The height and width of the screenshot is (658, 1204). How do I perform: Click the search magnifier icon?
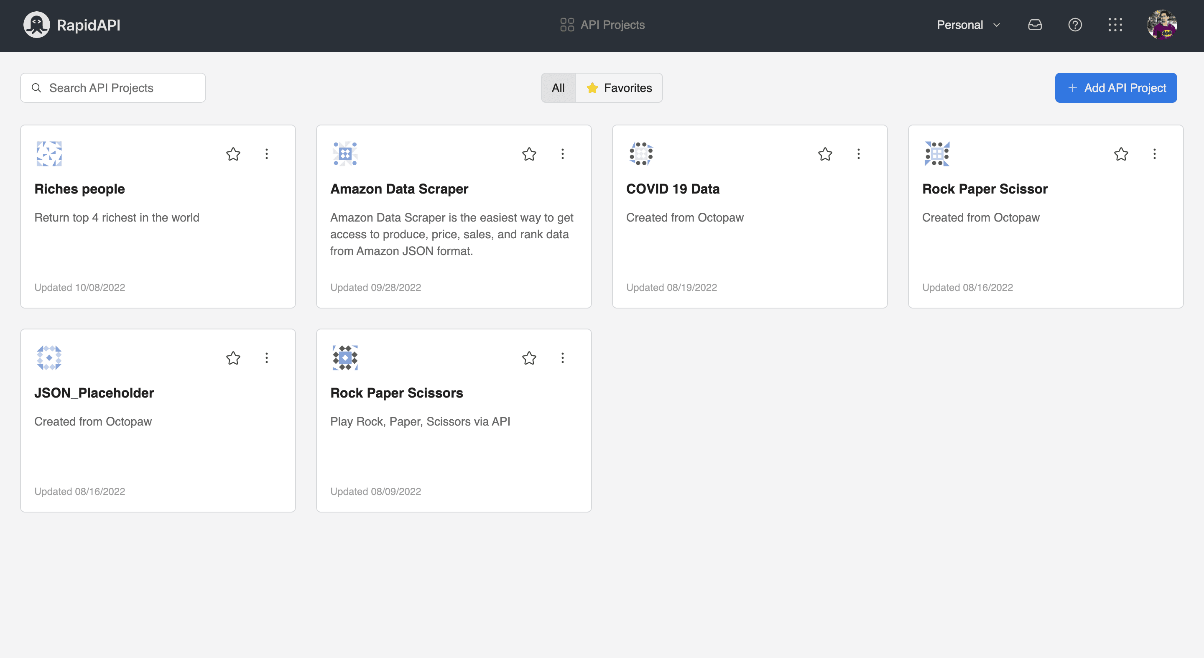pos(36,88)
